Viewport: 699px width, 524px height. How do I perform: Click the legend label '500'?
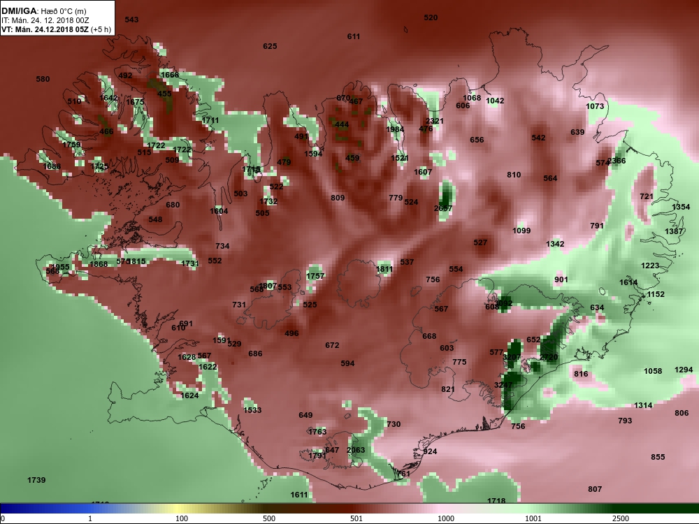[x=269, y=518]
